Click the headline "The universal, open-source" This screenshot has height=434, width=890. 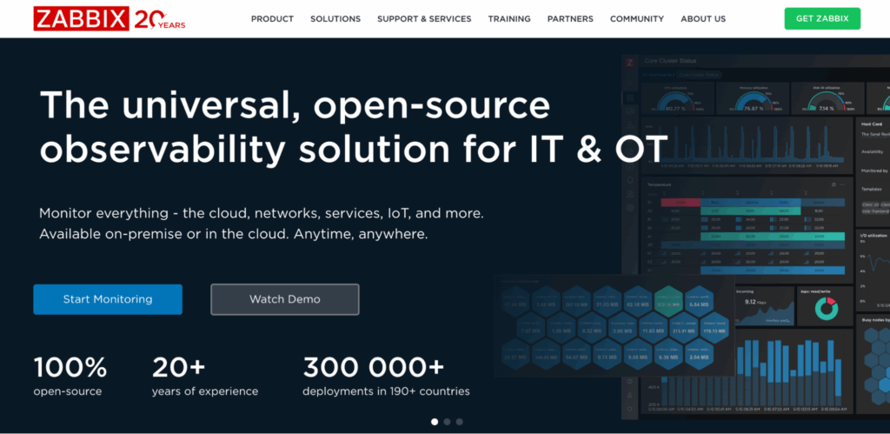point(296,105)
